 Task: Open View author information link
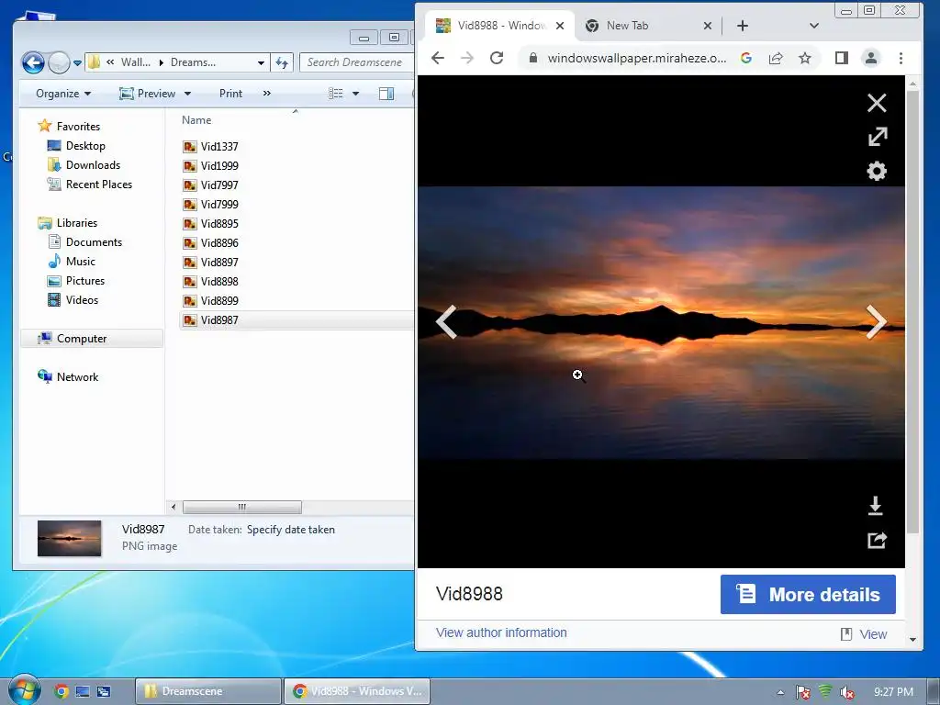point(501,632)
